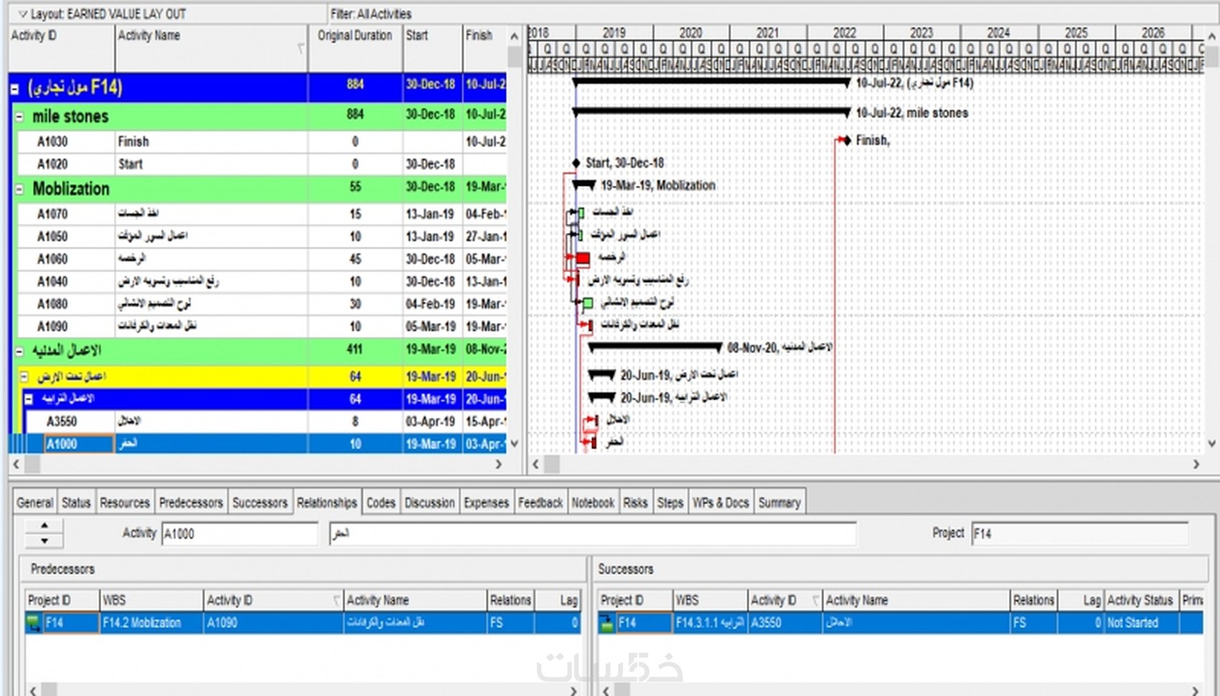Click the Activity ID field showing A1000
This screenshot has width=1220, height=696.
pos(240,534)
